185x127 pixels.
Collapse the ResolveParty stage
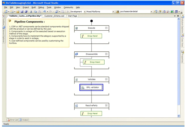pyautogui.click(x=106, y=105)
